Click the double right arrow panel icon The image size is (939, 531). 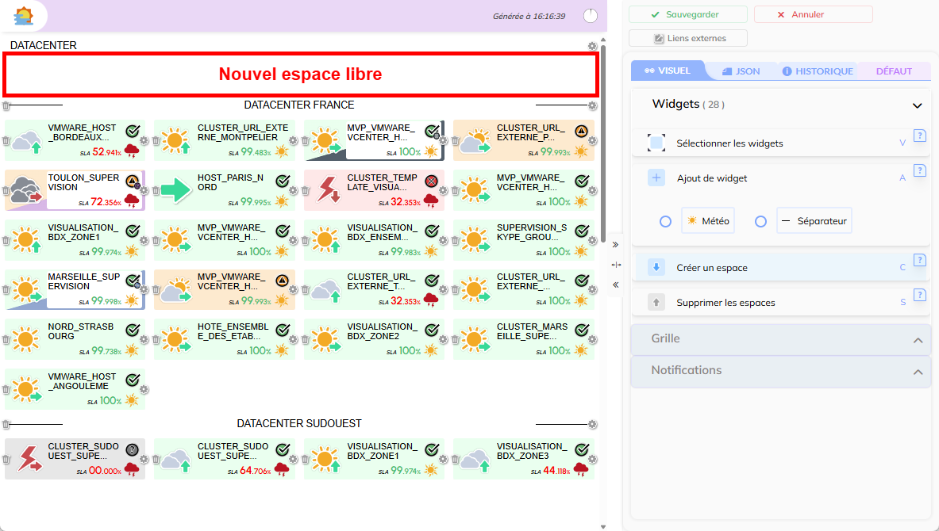click(616, 245)
